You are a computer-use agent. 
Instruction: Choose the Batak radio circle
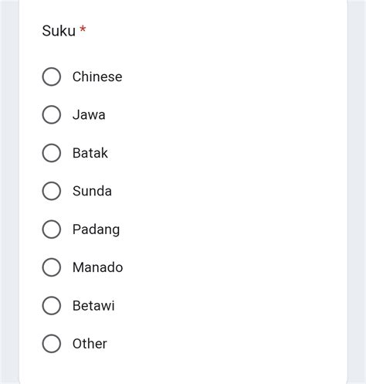click(x=52, y=153)
